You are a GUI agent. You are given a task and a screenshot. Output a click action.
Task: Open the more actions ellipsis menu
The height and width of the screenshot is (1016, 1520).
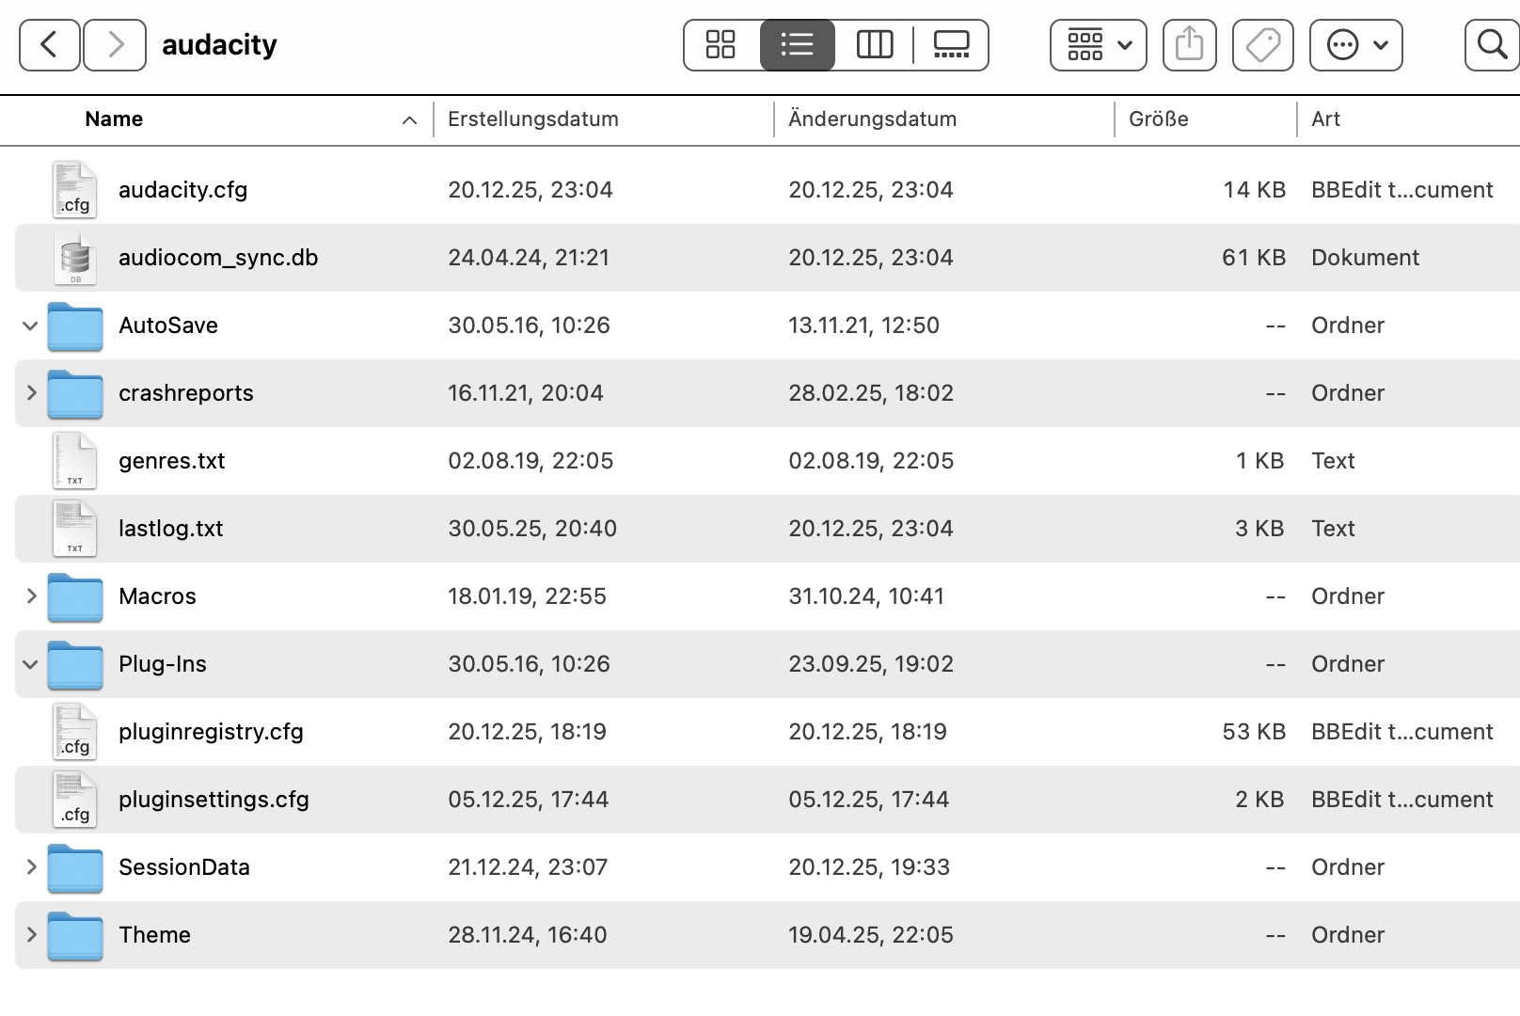1355,44
